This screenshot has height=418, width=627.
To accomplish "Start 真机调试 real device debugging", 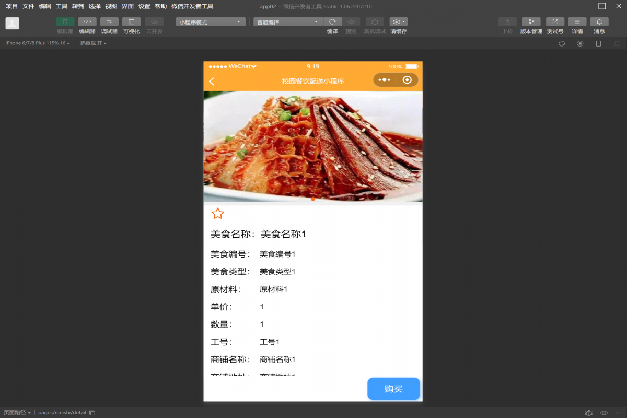I will pyautogui.click(x=374, y=21).
